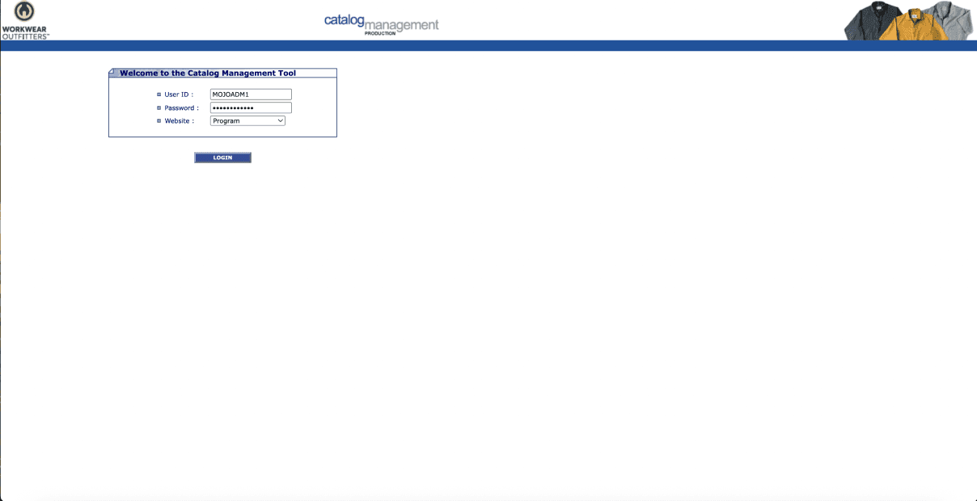
Task: Click the LOGIN button
Action: [x=222, y=158]
